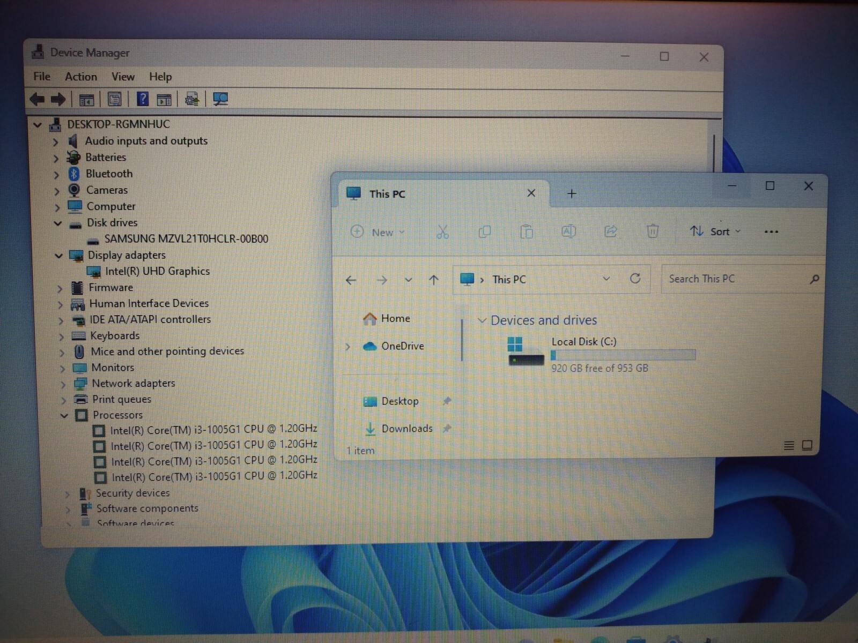Image resolution: width=858 pixels, height=643 pixels.
Task: Click the Share icon in This PC toolbar
Action: click(x=610, y=231)
